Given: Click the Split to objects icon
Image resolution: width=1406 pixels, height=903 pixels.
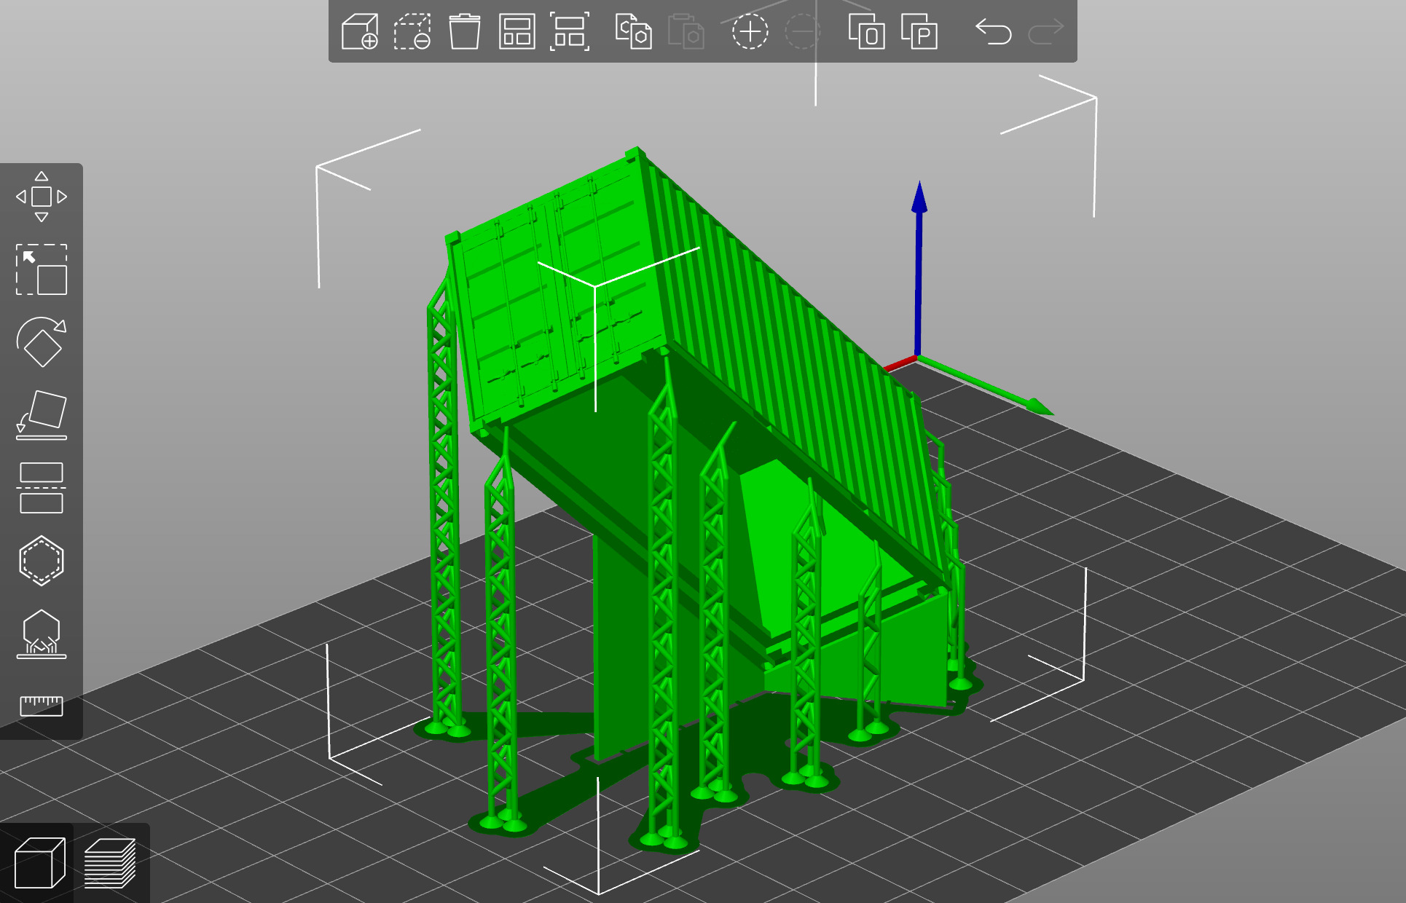Looking at the screenshot, I should click(866, 32).
